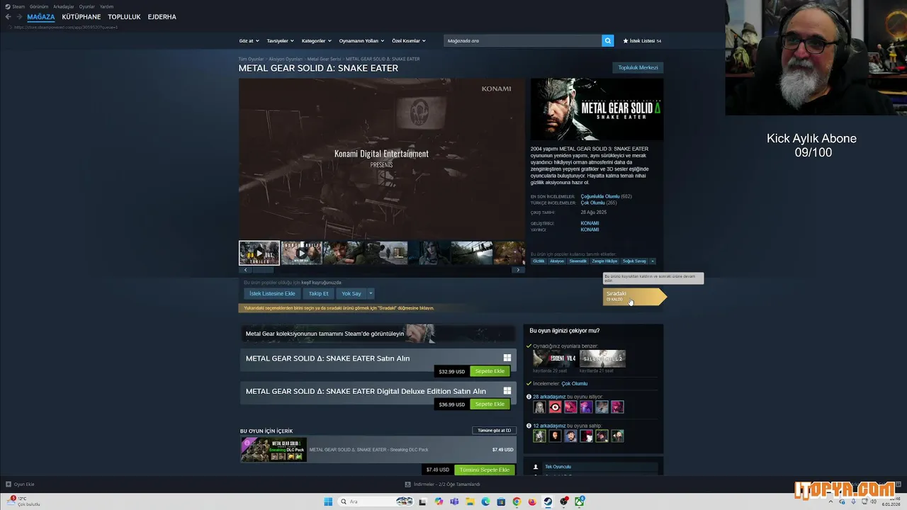Screen dimensions: 907x510
Task: Play the second trailer video thumbnail
Action: [x=301, y=253]
